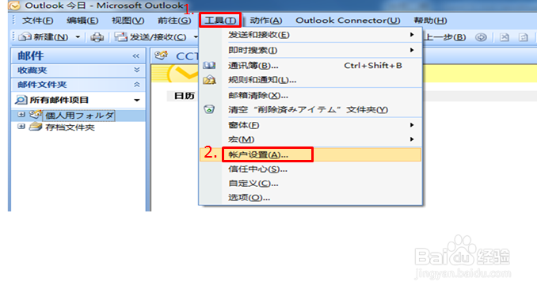Viewport: 541px width, 293px height.
Task: Select 帐户设置(A)... menu item
Action: (311, 154)
